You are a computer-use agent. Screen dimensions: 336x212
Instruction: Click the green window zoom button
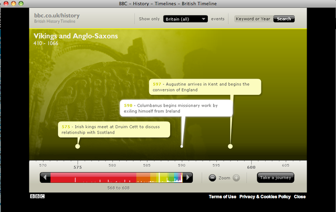21,4
